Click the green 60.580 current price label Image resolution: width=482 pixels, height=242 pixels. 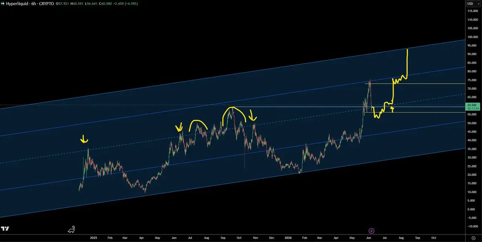pos(472,105)
